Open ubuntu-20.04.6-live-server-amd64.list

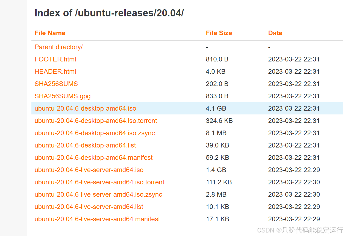[89, 207]
